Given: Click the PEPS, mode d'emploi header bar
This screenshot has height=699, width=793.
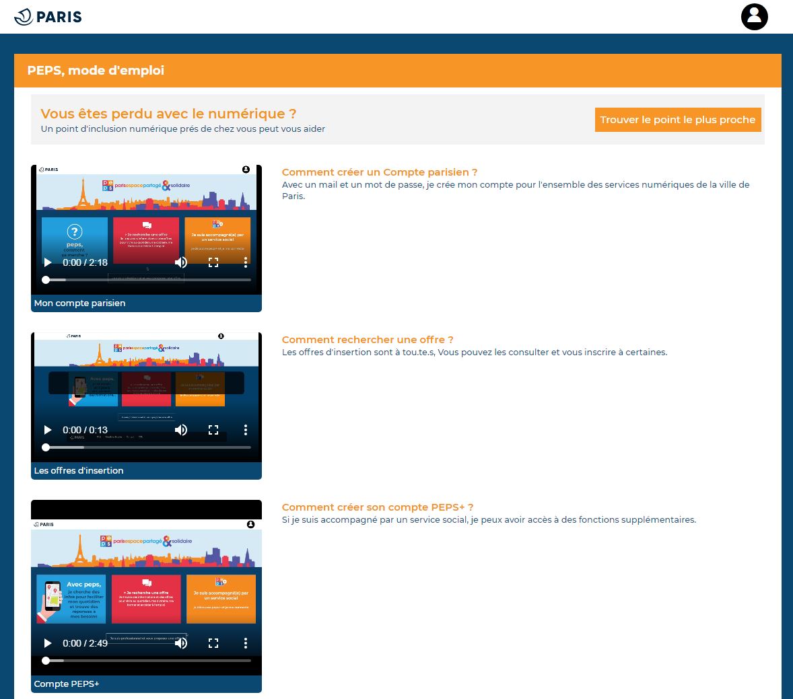Looking at the screenshot, I should 397,71.
